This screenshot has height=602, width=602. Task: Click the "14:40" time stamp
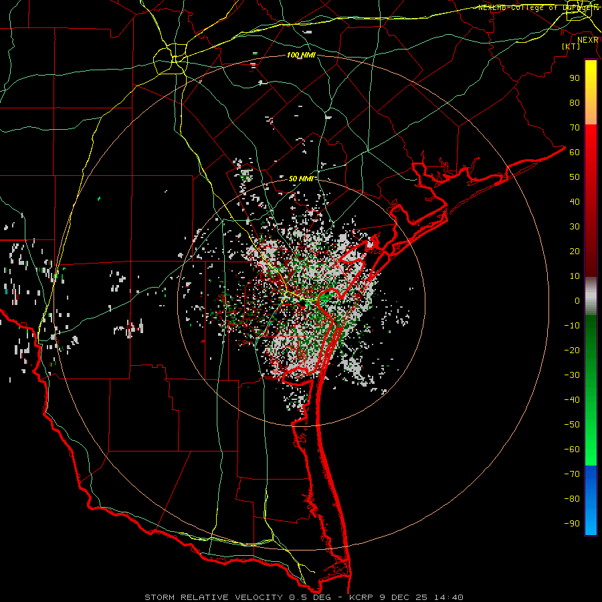(x=449, y=597)
